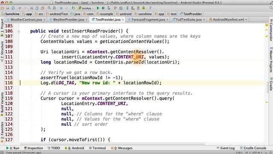Open the AVD Manager icon
This screenshot has width=273, height=154.
[x=133, y=8]
